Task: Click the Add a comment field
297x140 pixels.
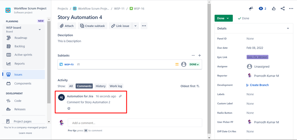Action: click(135, 123)
